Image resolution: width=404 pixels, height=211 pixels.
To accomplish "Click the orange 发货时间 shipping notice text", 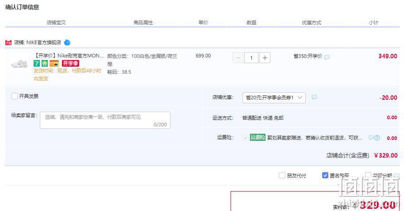I will 67,75.
